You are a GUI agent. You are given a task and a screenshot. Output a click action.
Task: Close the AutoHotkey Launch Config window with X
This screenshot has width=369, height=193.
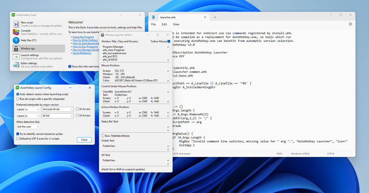click(90, 88)
